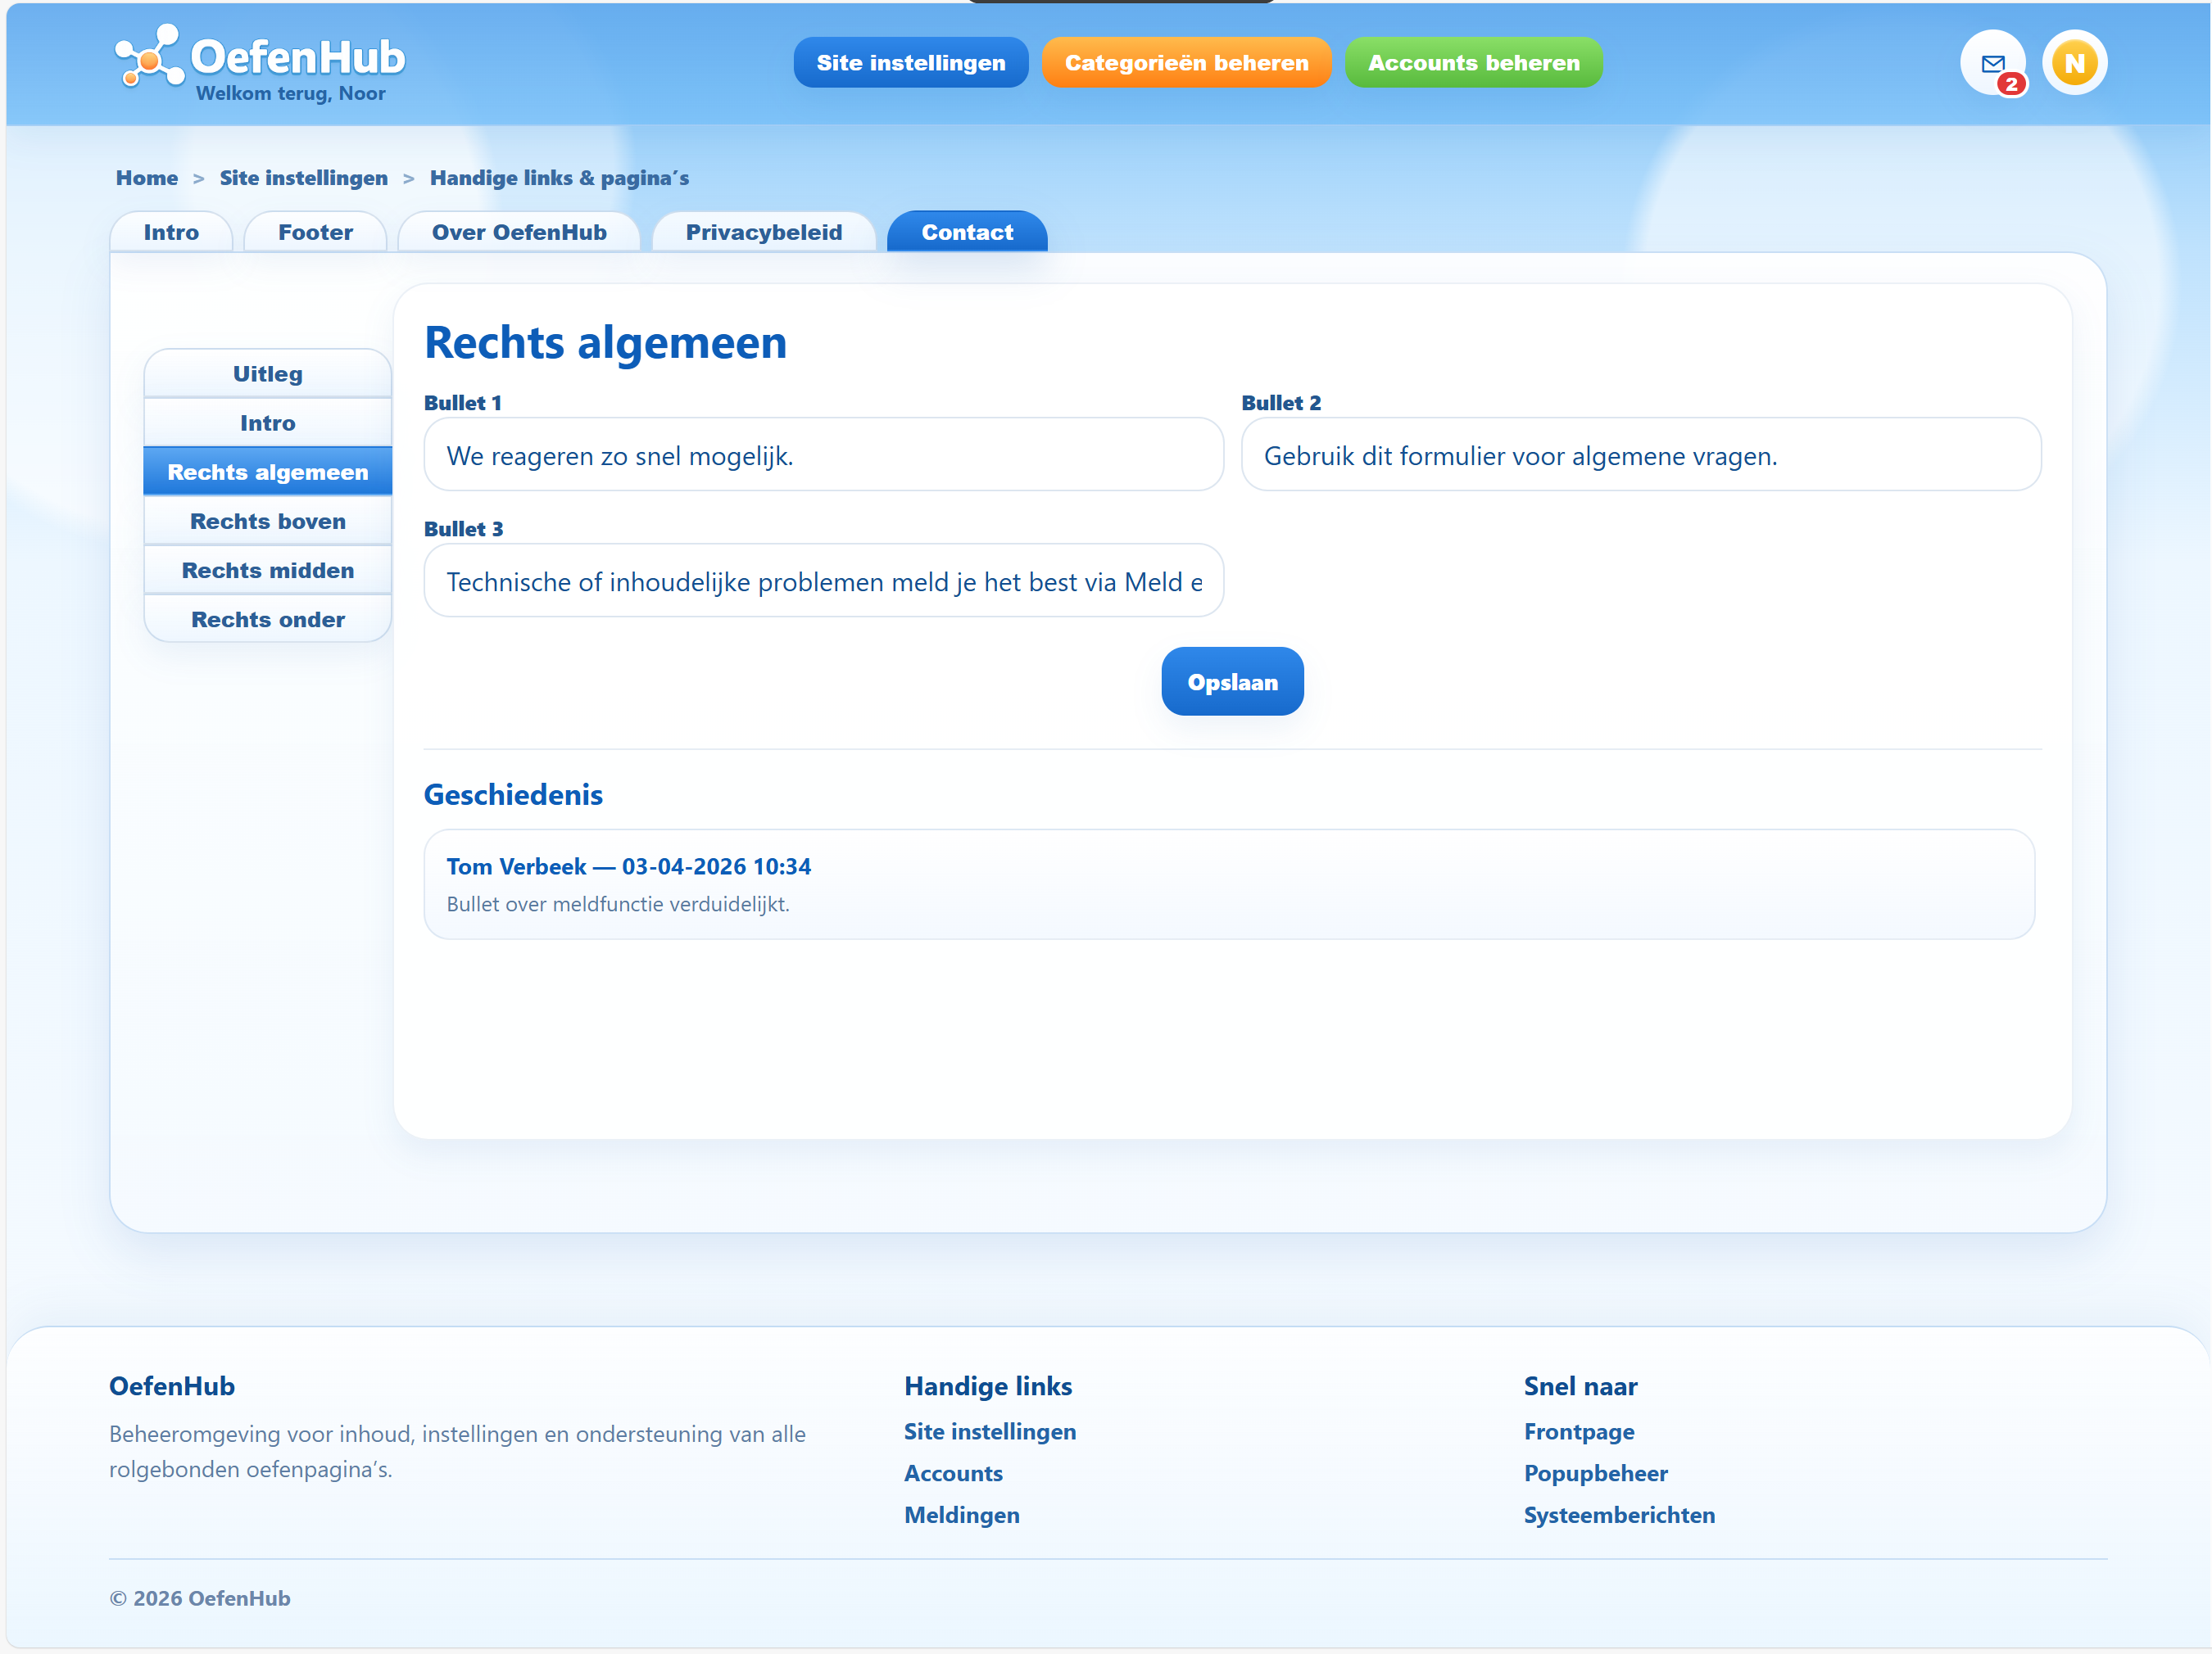Open footer link Meldingen
The height and width of the screenshot is (1654, 2212).
(x=962, y=1516)
